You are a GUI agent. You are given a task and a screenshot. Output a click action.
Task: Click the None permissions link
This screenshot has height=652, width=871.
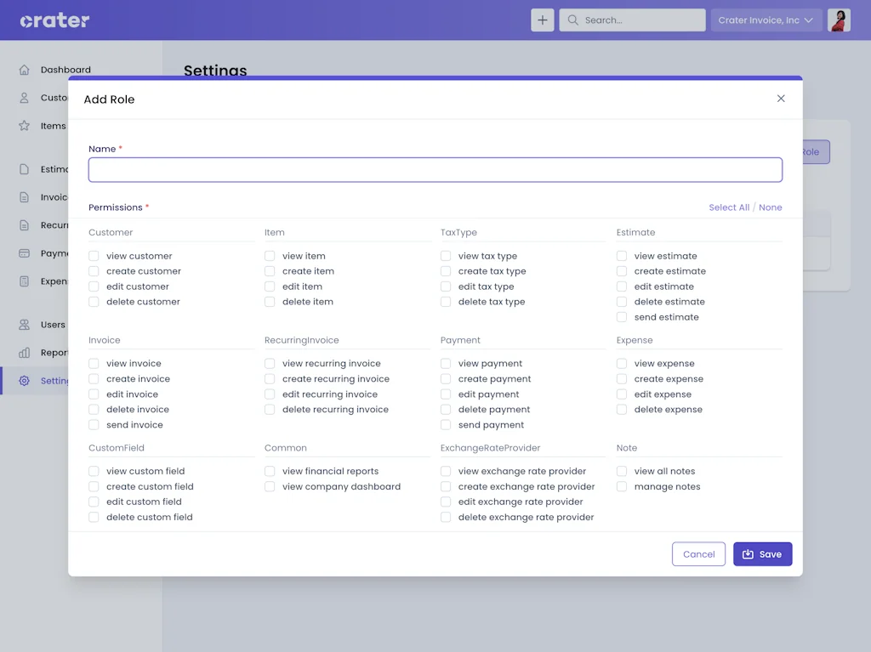pos(771,207)
